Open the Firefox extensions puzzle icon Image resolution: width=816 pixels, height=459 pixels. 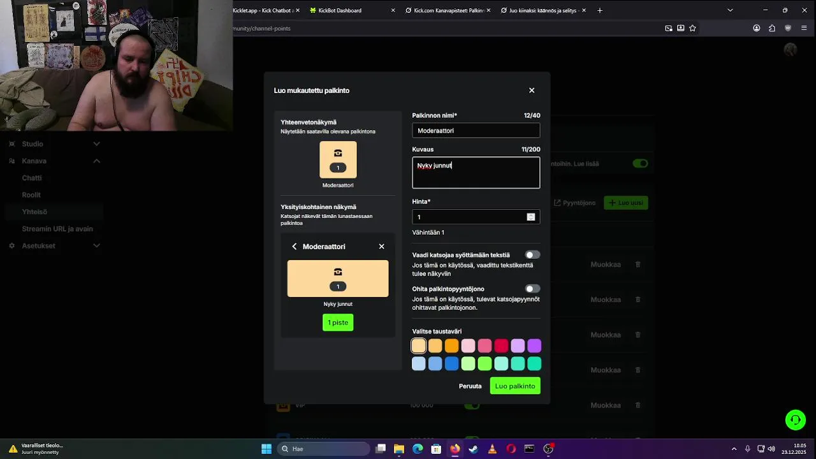pos(772,28)
